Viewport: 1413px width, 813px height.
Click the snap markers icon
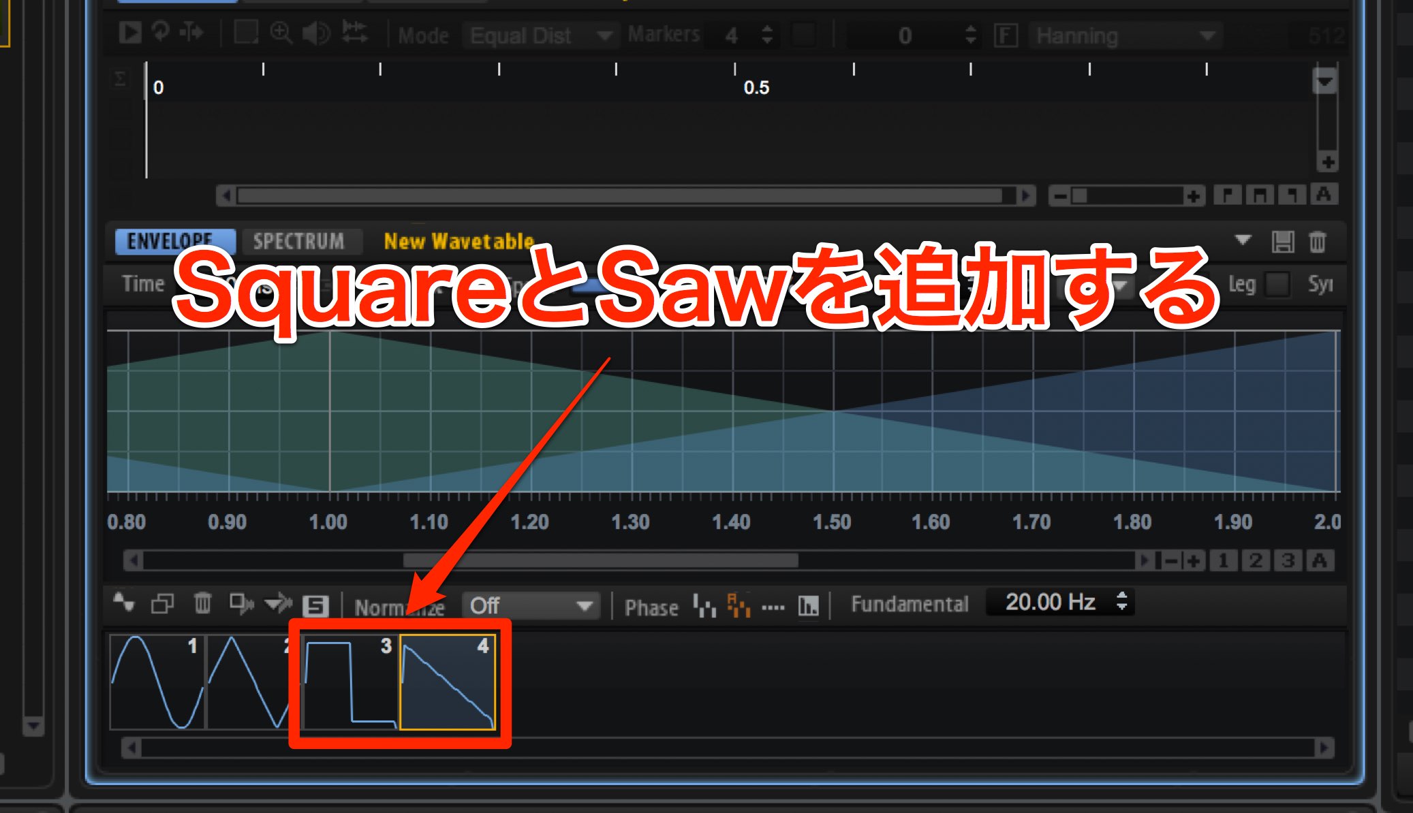pos(354,32)
